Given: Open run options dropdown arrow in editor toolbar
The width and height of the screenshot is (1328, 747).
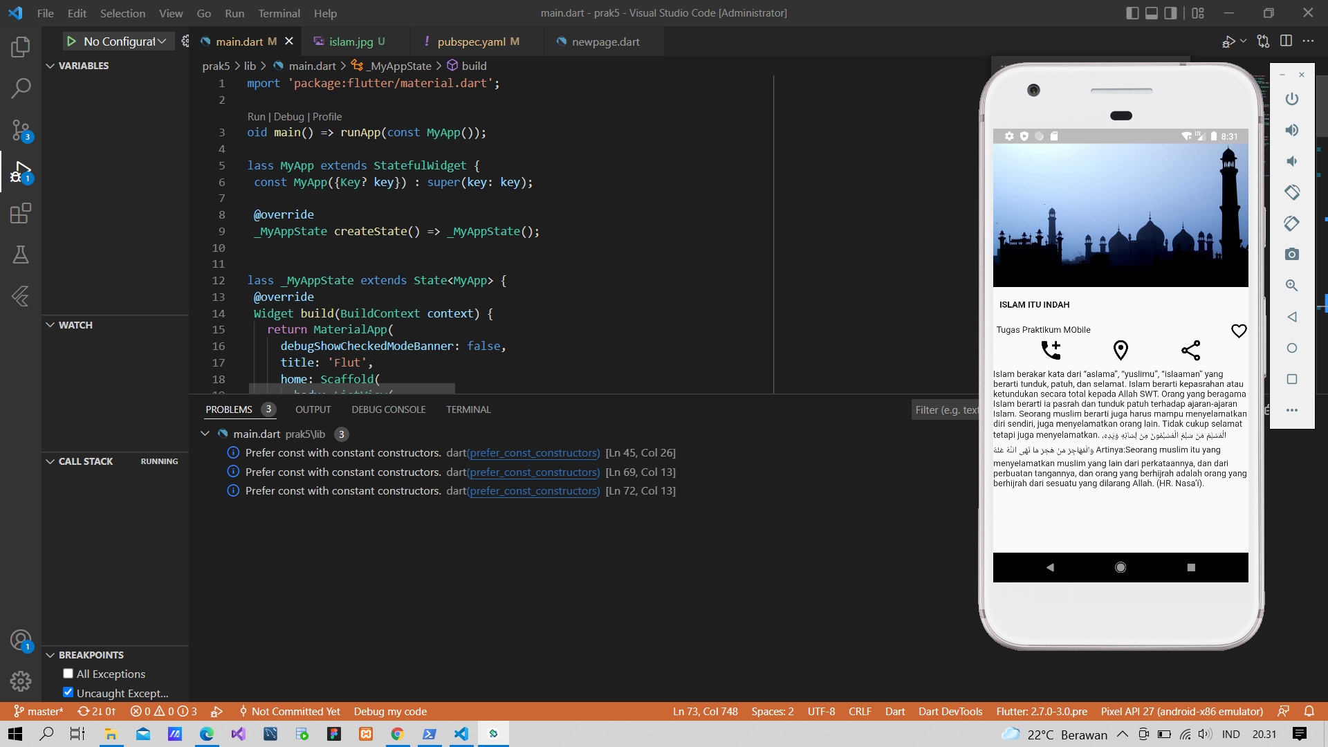Looking at the screenshot, I should pos(1243,41).
